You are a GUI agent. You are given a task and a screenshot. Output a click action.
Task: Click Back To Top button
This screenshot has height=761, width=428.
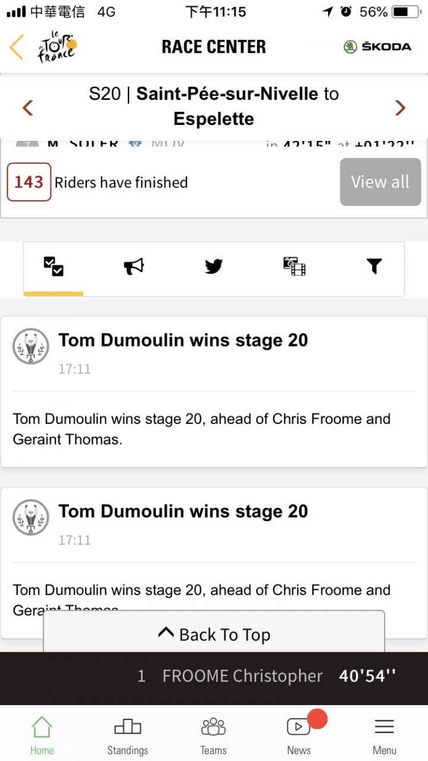(x=214, y=634)
